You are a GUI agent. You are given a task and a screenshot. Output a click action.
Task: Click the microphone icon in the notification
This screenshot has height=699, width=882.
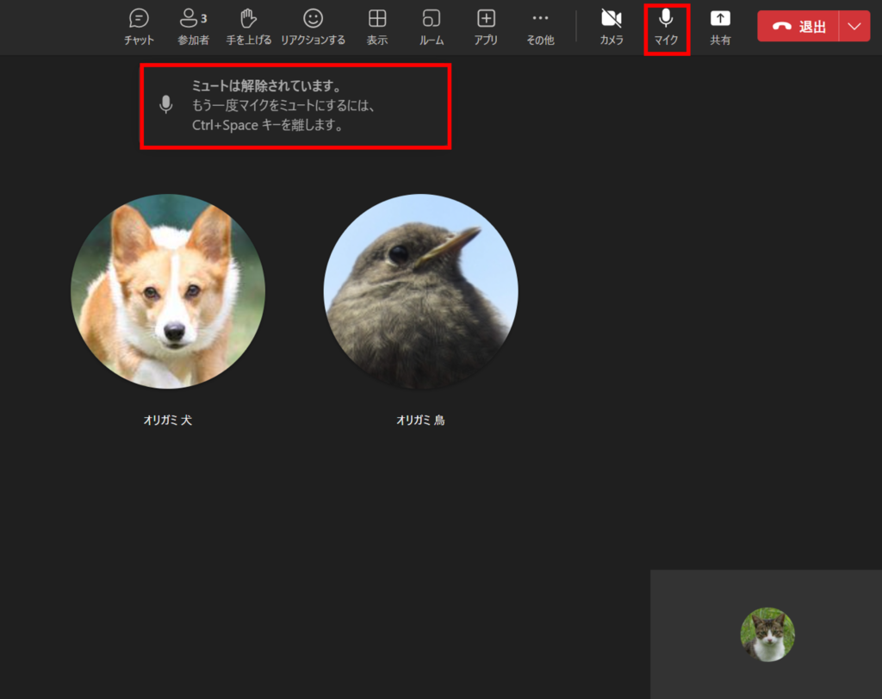[x=166, y=105]
